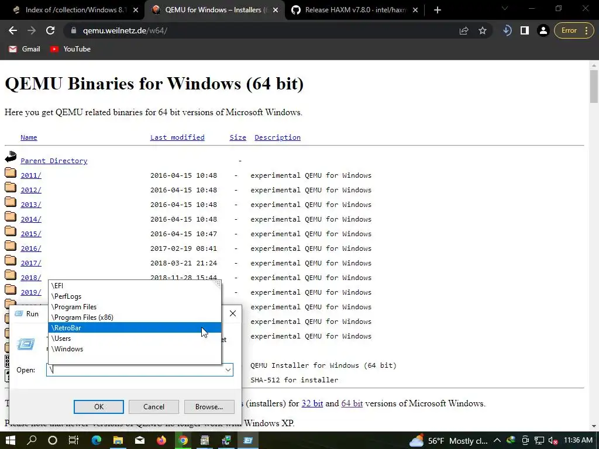The height and width of the screenshot is (449, 599).
Task: Follow the 64 bit installers link
Action: tap(352, 403)
